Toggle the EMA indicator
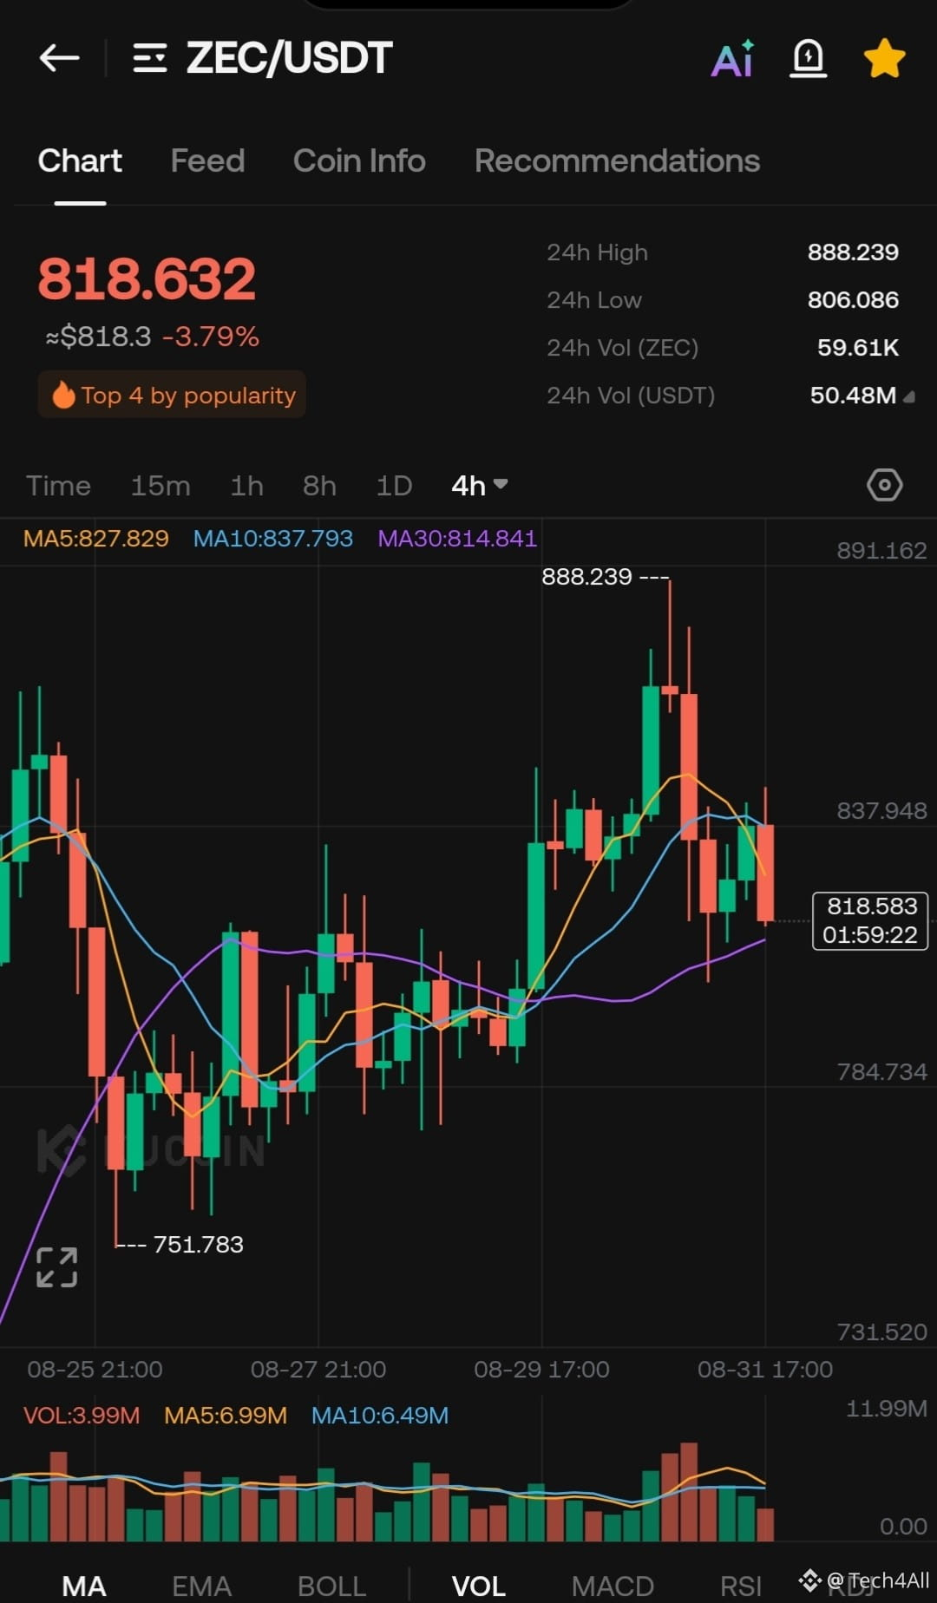Viewport: 937px width, 1603px height. pos(201,1586)
